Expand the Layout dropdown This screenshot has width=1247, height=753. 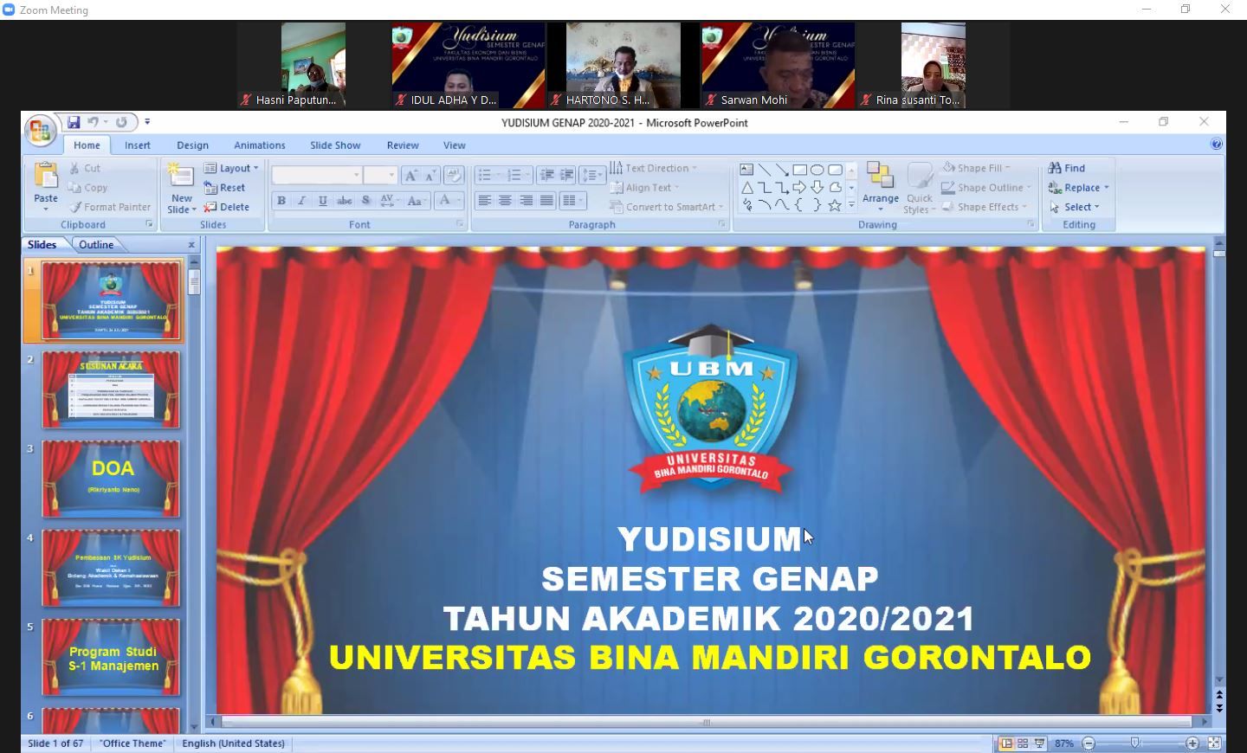(x=232, y=168)
